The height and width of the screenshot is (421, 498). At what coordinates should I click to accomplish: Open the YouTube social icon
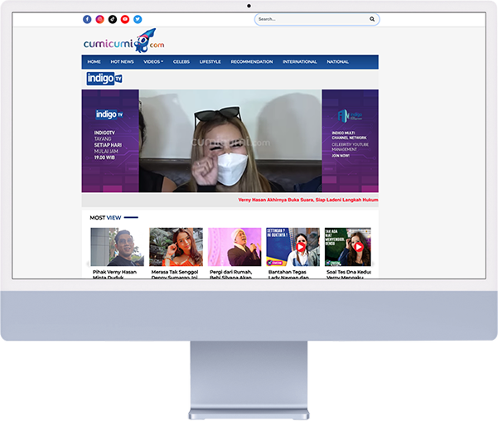click(x=125, y=19)
